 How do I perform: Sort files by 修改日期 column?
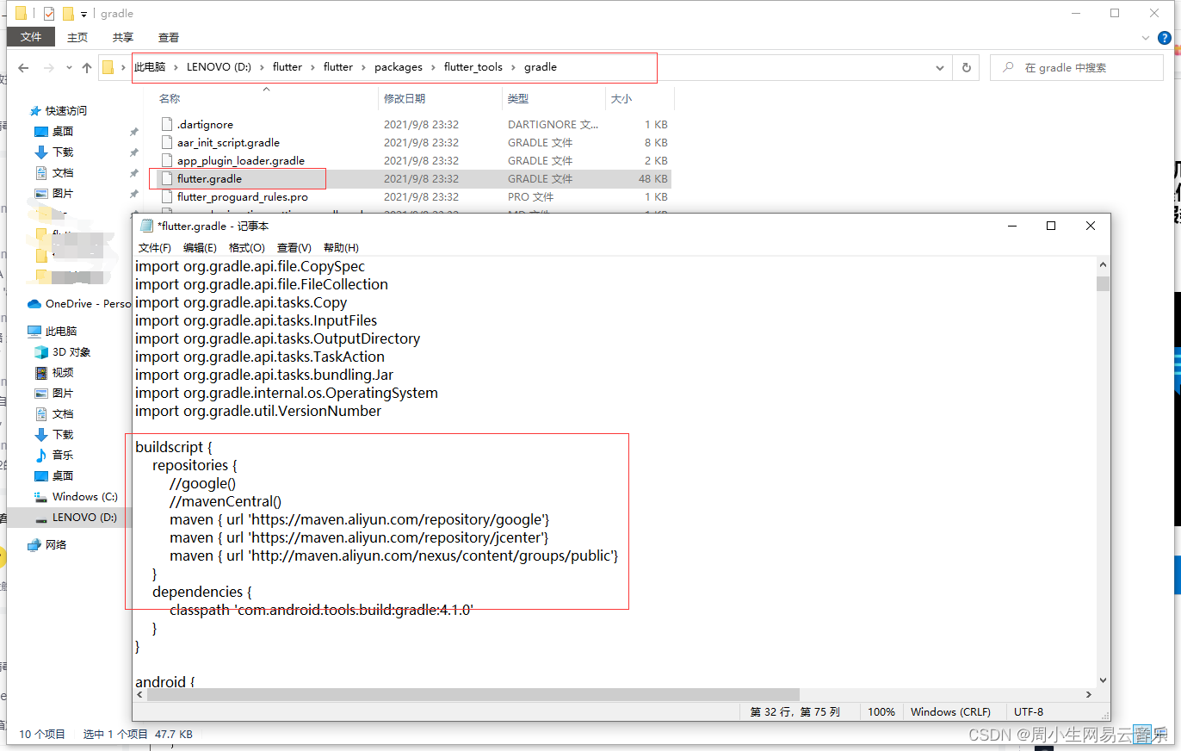pos(405,99)
